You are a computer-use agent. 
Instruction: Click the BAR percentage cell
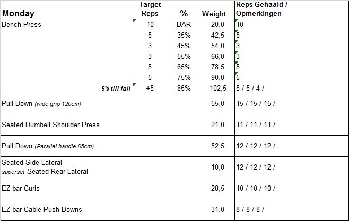click(184, 25)
